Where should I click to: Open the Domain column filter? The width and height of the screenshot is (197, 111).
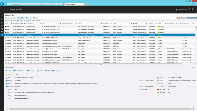[156, 24]
